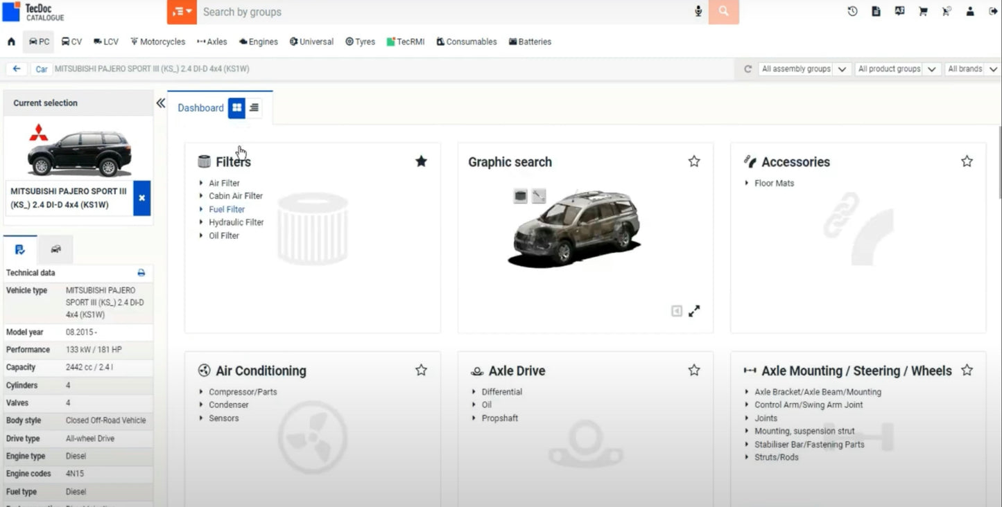Screen dimensions: 1002x507
Task: Switch to the Engines category
Action: point(259,42)
